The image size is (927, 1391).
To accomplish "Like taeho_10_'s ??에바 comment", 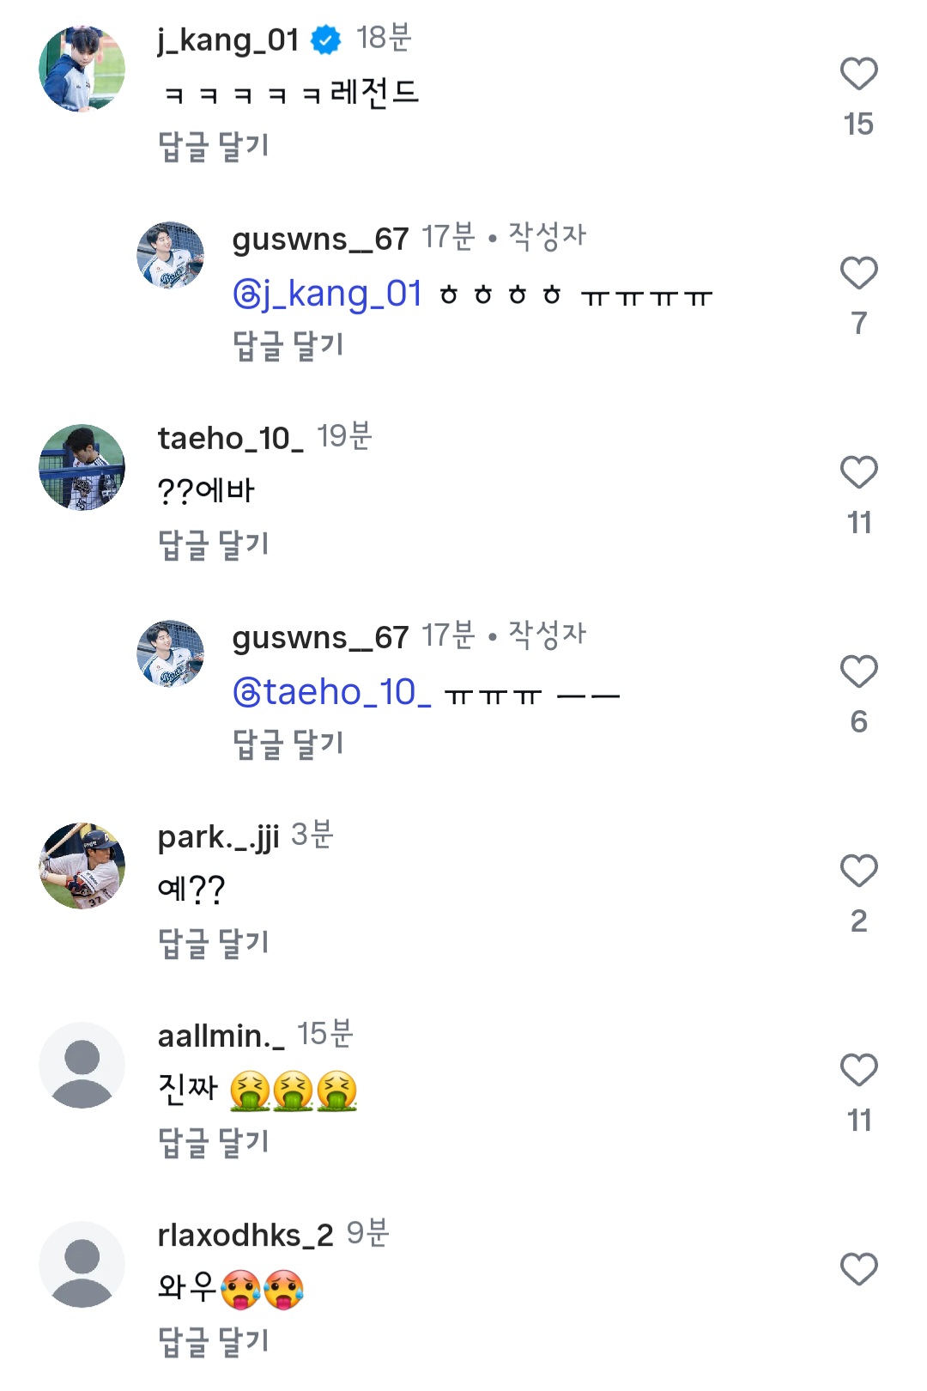I will 858,472.
